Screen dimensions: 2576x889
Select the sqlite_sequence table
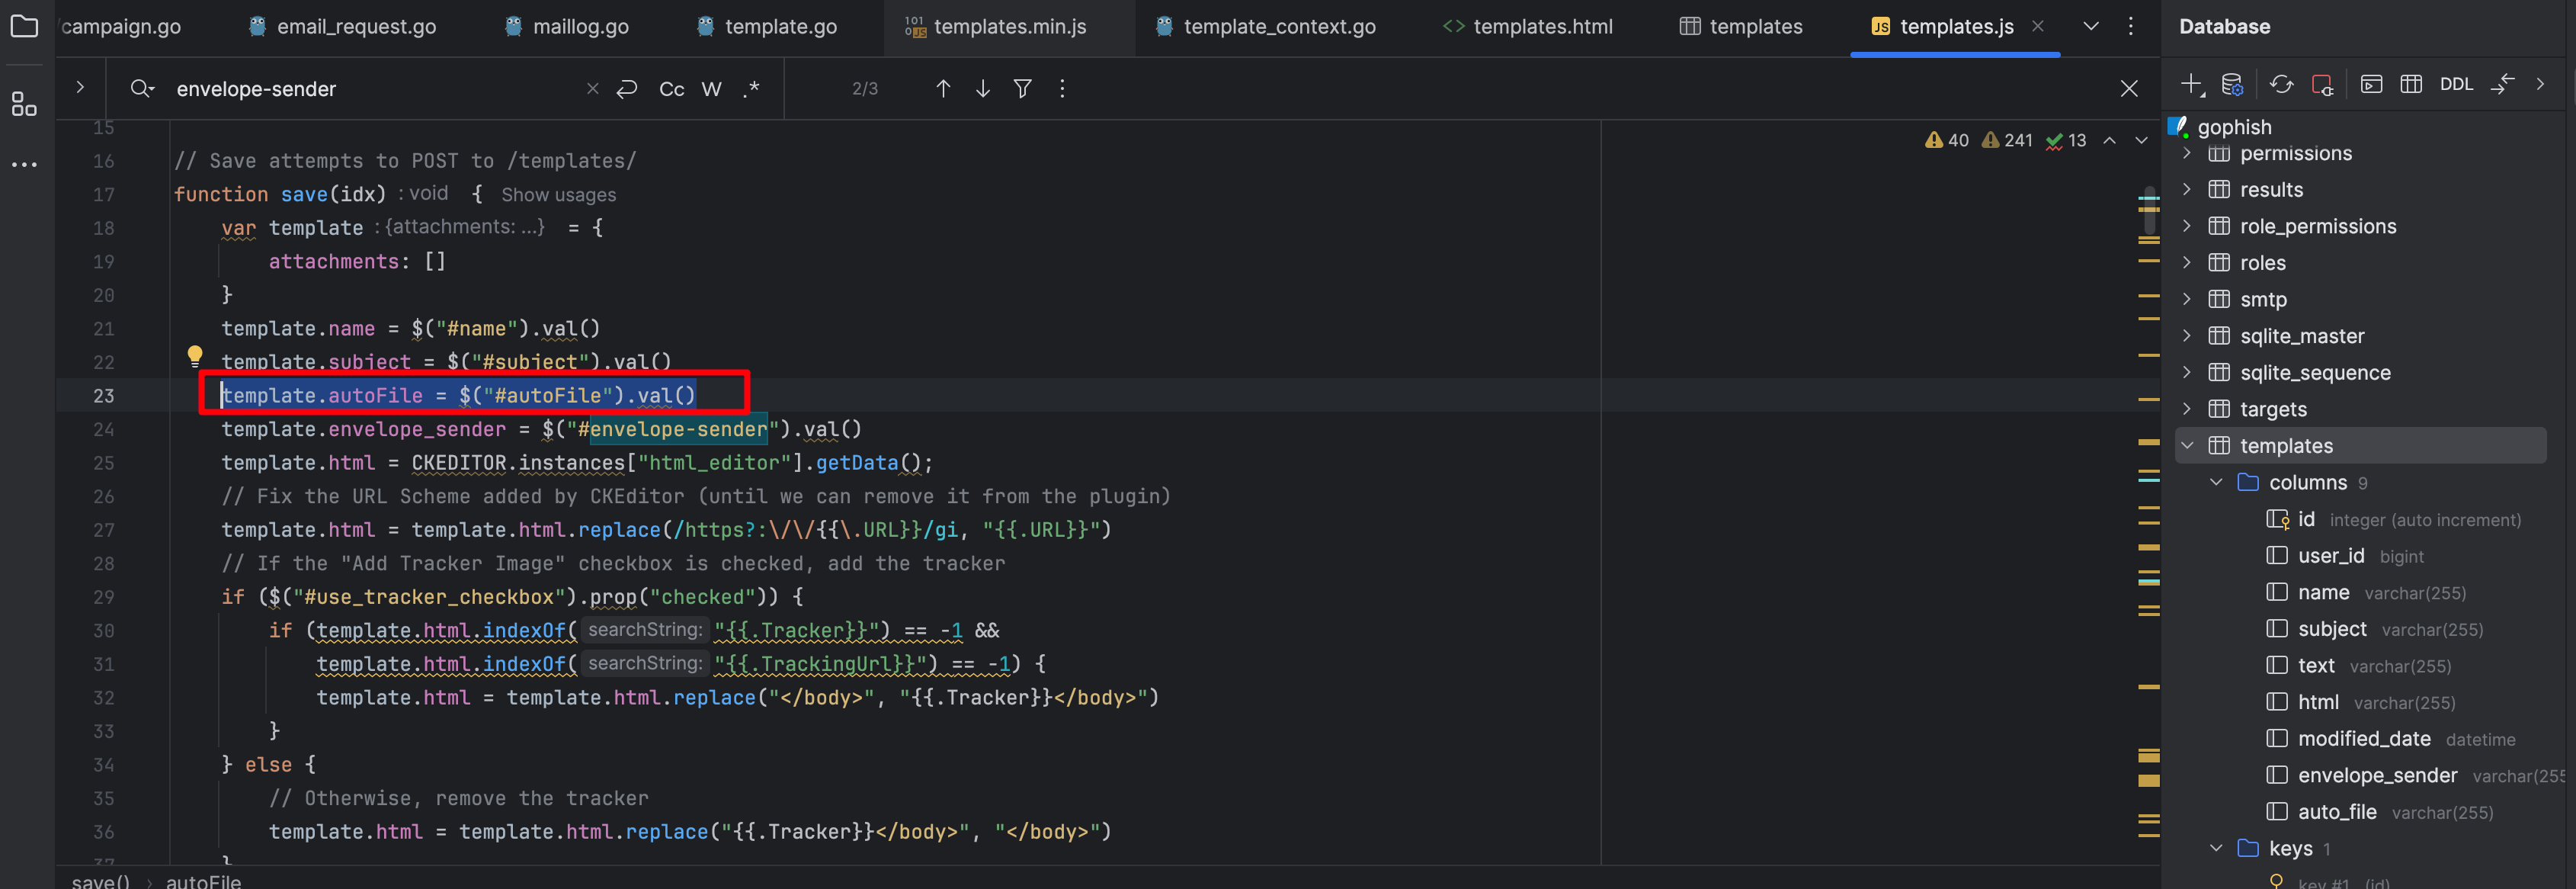tap(2314, 373)
